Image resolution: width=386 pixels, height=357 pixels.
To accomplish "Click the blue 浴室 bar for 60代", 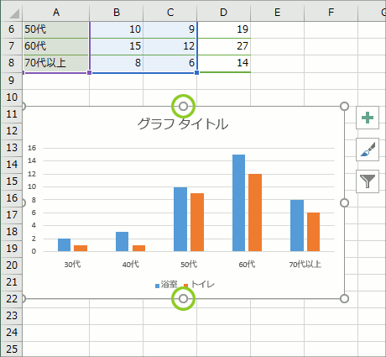I will point(238,202).
